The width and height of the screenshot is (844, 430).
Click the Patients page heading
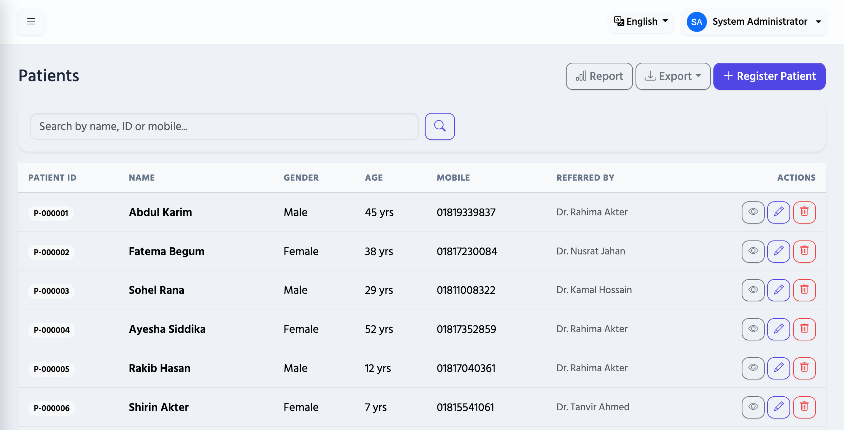point(49,76)
